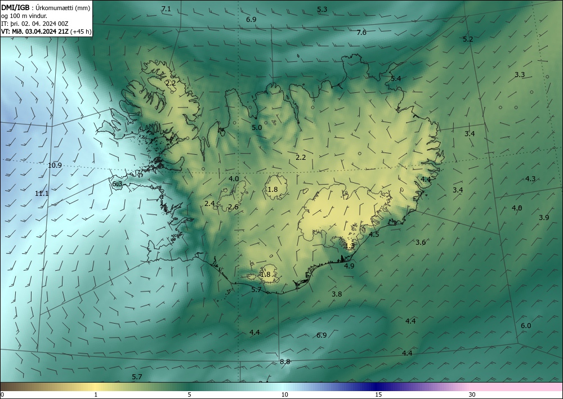Click the 1.8 value beside 5.7 on south coast

(265, 275)
